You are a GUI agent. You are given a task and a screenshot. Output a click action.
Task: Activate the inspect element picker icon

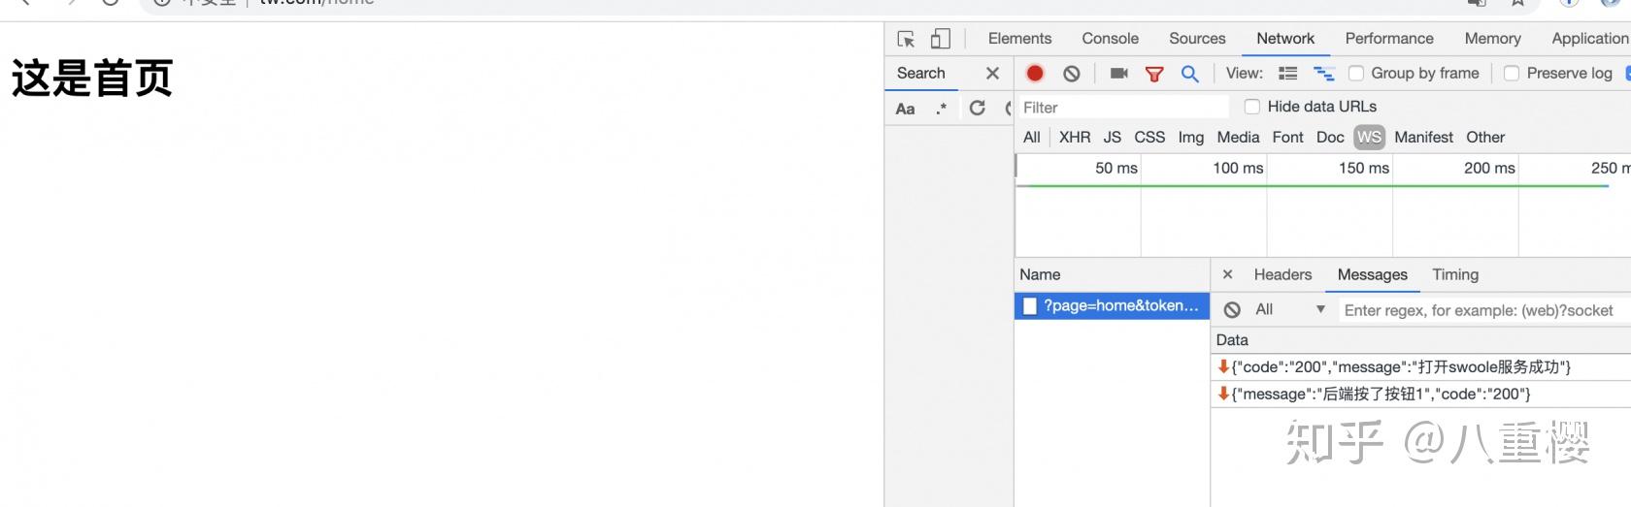point(906,39)
